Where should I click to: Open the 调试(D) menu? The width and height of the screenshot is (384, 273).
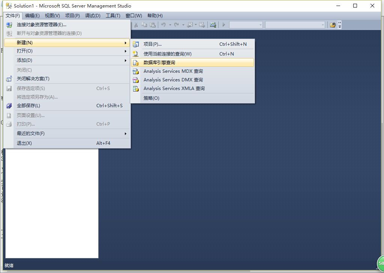point(93,16)
